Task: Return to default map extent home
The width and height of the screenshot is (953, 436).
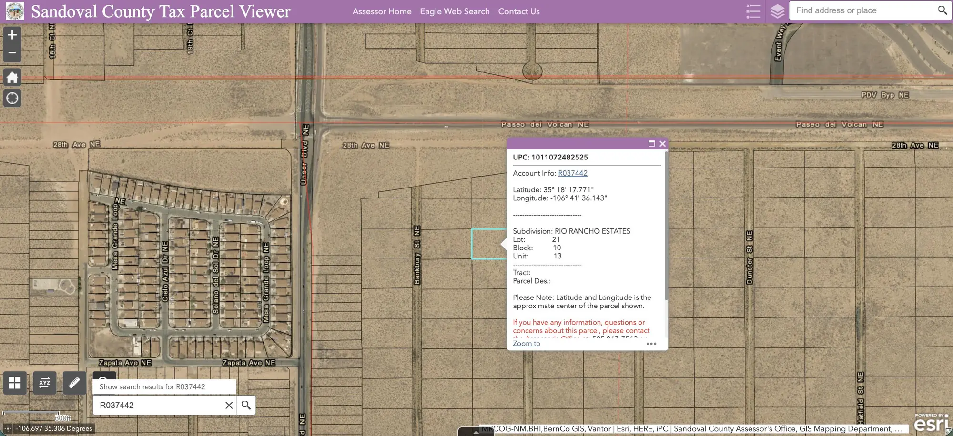Action: point(12,77)
